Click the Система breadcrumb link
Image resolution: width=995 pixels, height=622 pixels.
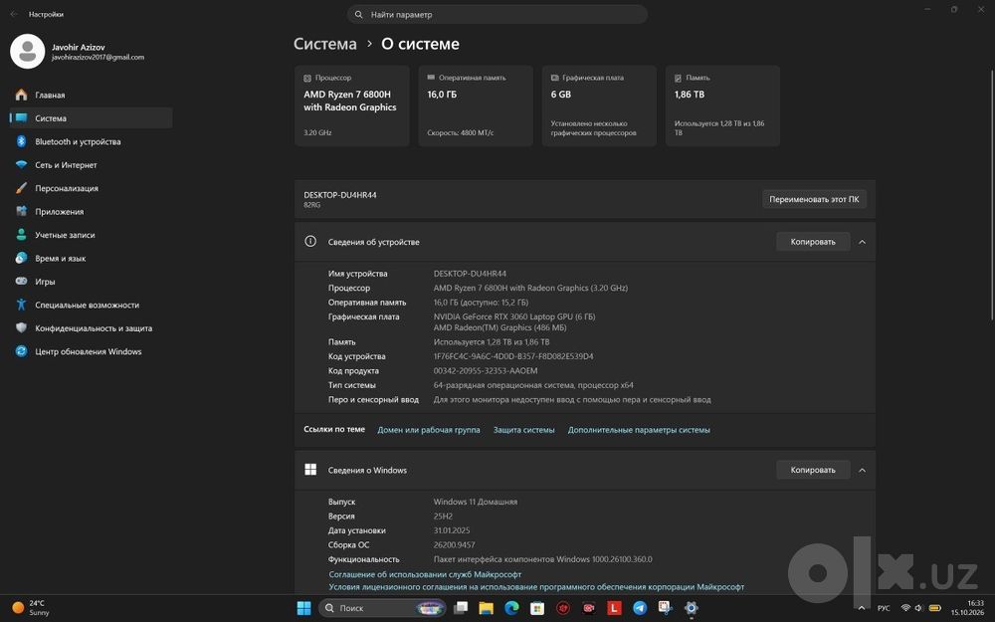coord(325,44)
